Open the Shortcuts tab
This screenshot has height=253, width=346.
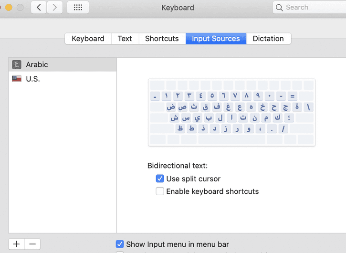click(x=162, y=39)
